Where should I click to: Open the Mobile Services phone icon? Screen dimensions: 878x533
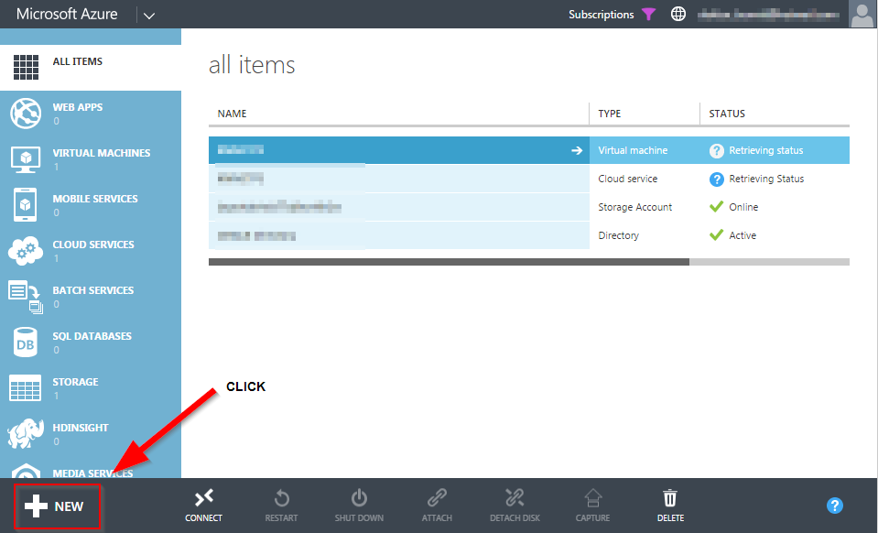pyautogui.click(x=26, y=205)
